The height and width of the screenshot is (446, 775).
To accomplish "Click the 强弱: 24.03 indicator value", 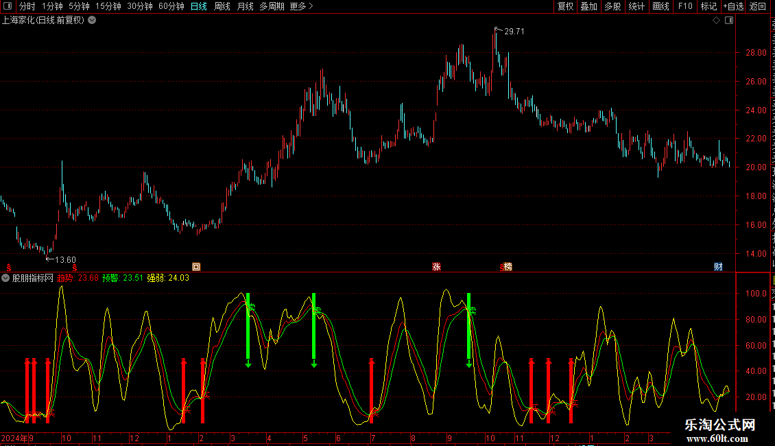I will click(x=168, y=278).
